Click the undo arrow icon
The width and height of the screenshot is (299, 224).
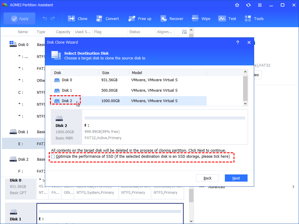[45, 19]
